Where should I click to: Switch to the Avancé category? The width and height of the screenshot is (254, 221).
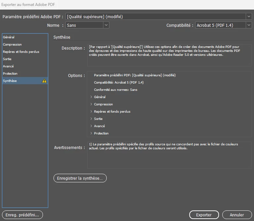pos(25,66)
